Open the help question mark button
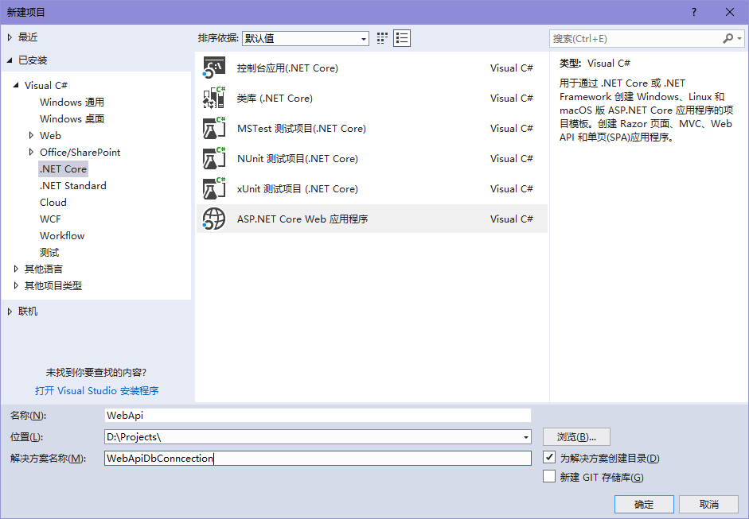Viewport: 749px width, 519px height. [x=694, y=12]
